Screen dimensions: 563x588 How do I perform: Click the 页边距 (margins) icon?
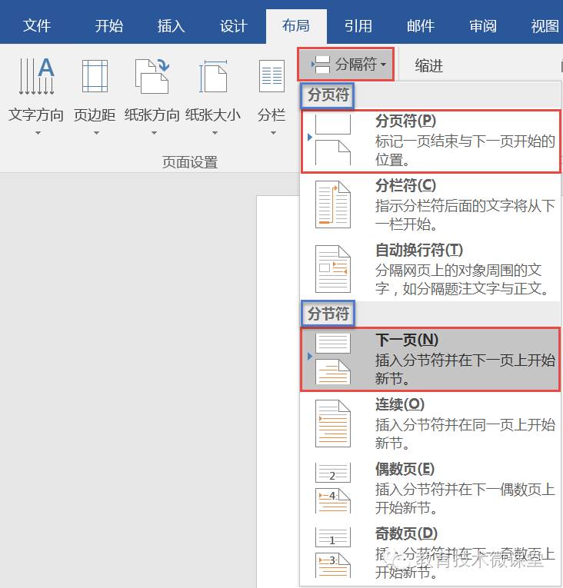(95, 76)
